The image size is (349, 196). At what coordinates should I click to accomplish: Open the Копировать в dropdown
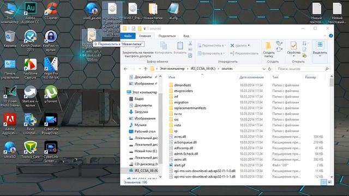211,53
